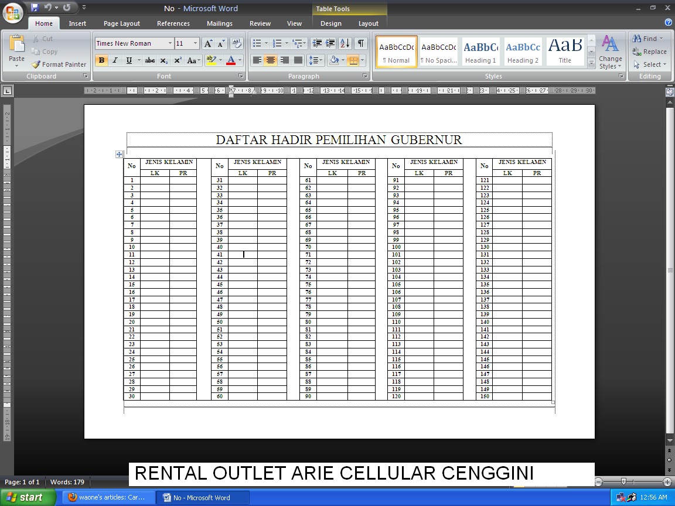Viewport: 675px width, 506px height.
Task: Align text left
Action: pyautogui.click(x=257, y=61)
